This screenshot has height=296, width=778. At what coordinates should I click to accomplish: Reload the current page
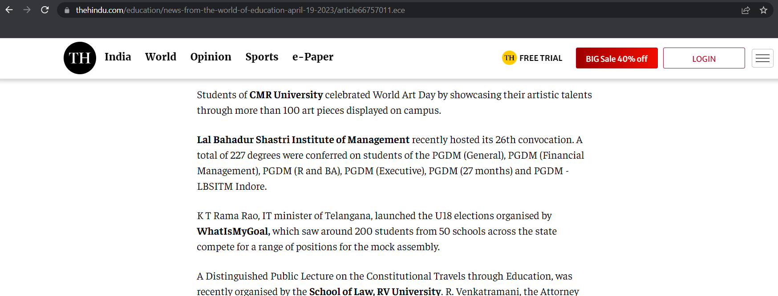[45, 10]
